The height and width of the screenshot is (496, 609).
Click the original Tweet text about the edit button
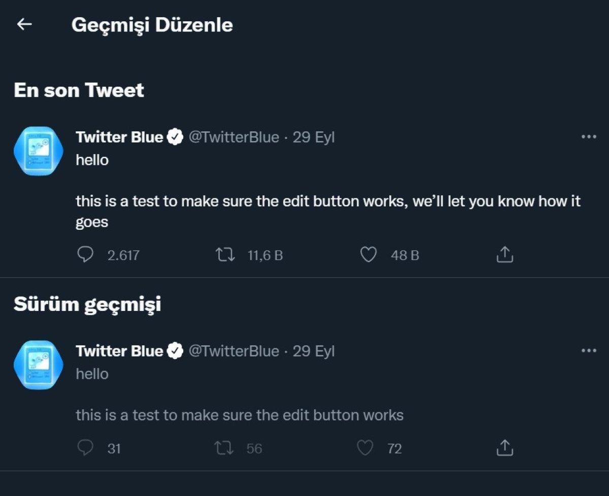239,415
